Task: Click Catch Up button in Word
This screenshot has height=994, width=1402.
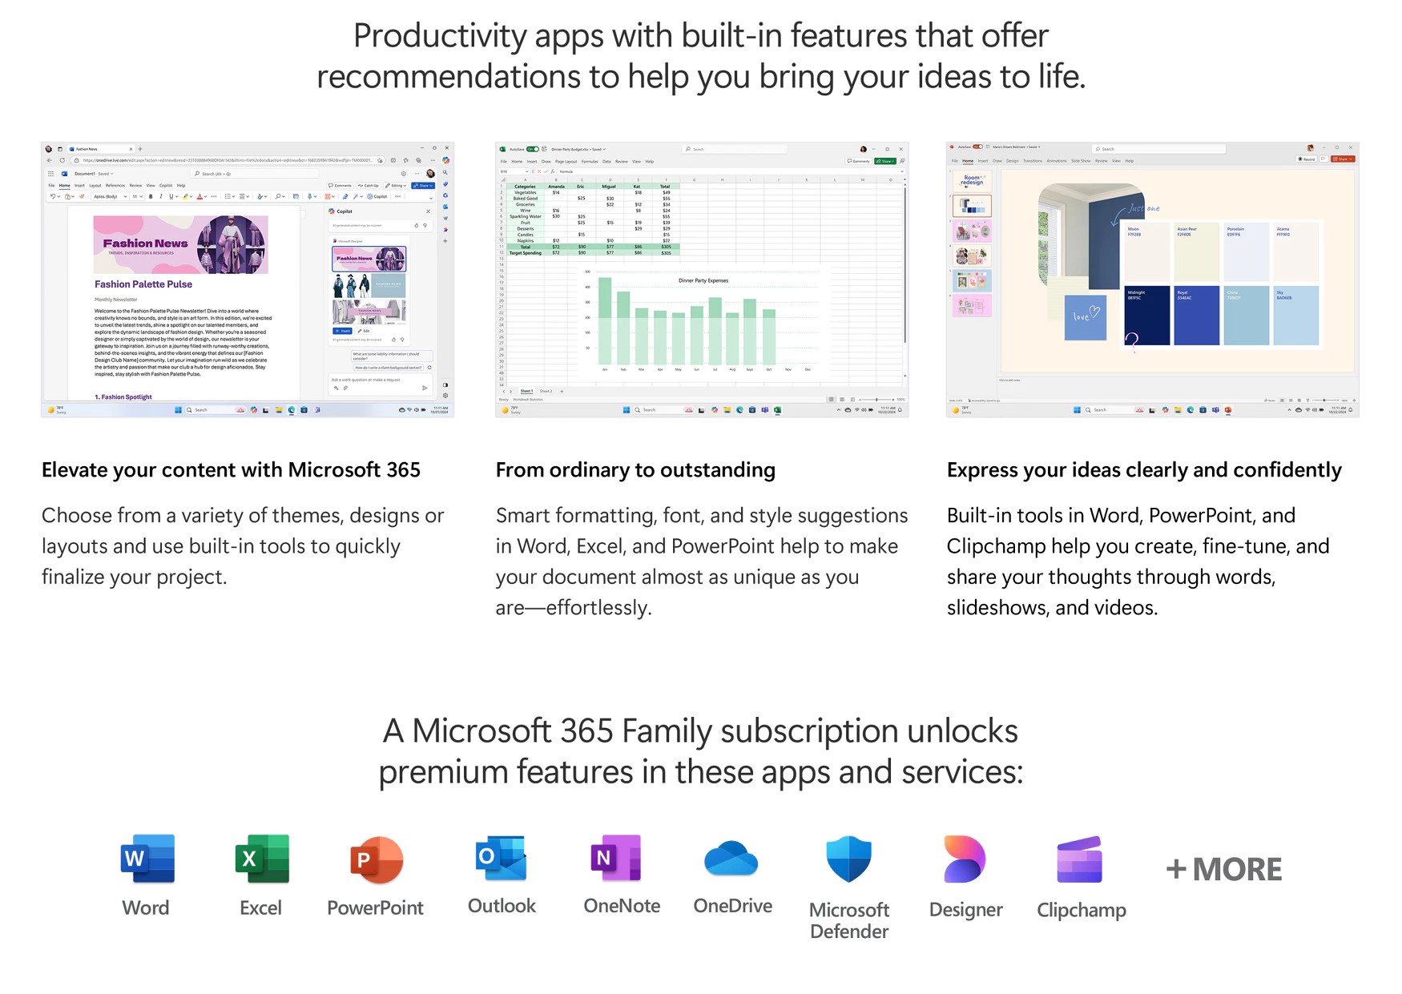Action: point(368,185)
